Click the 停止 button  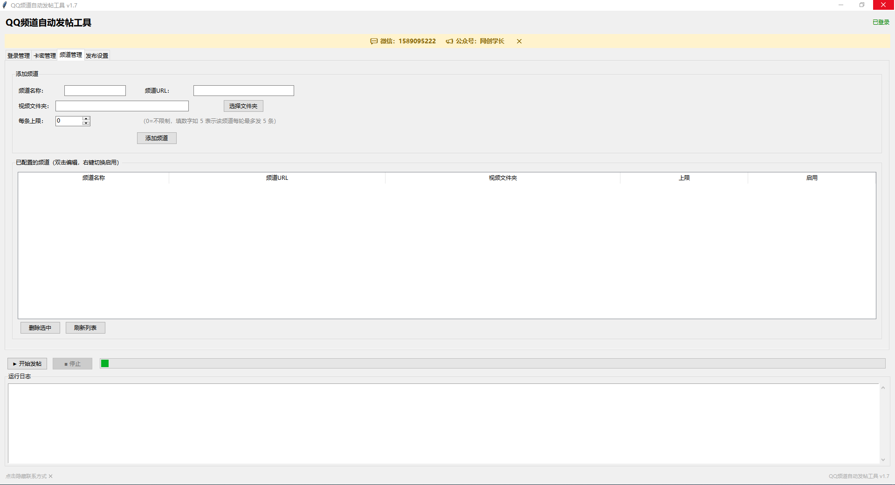(72, 363)
